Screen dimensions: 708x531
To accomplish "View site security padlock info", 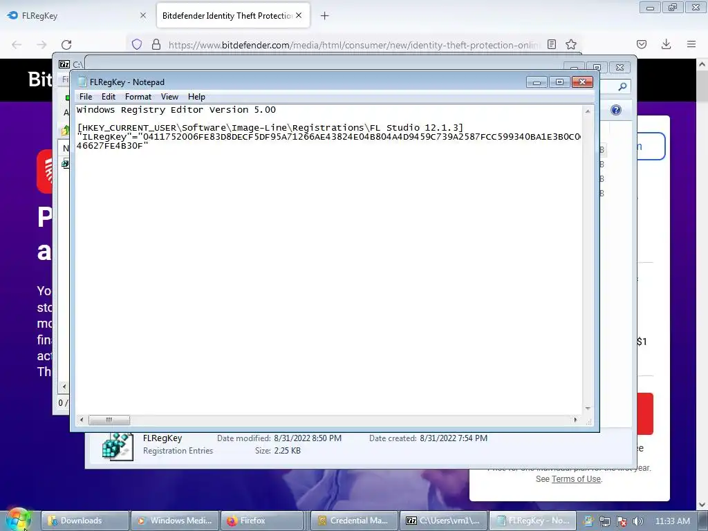I will point(156,44).
